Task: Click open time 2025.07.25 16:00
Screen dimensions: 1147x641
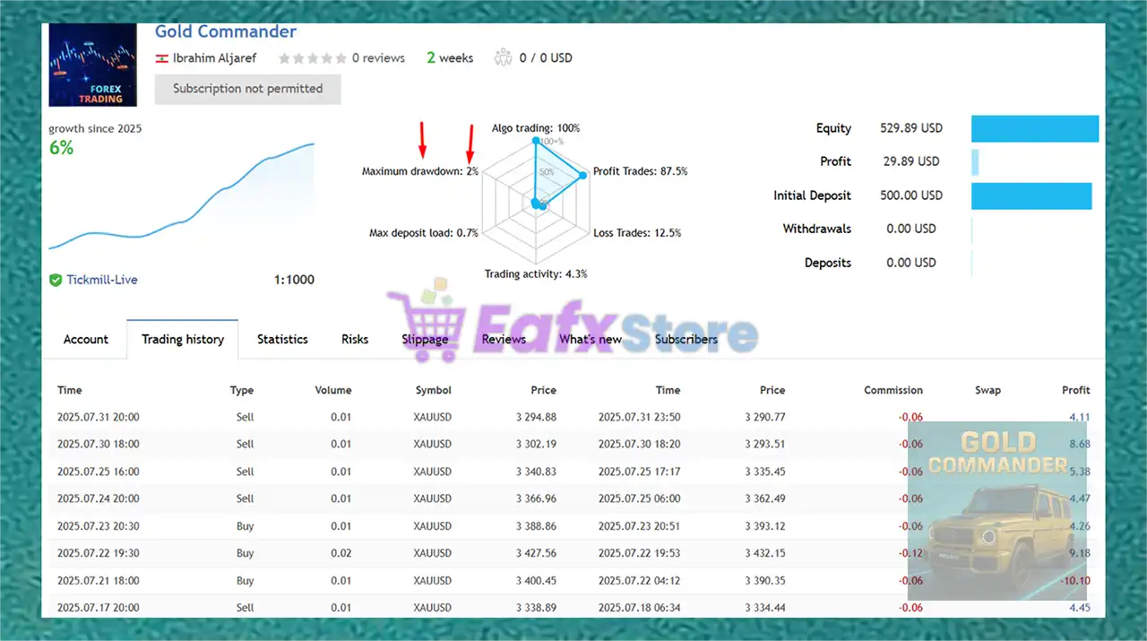Action: 99,472
